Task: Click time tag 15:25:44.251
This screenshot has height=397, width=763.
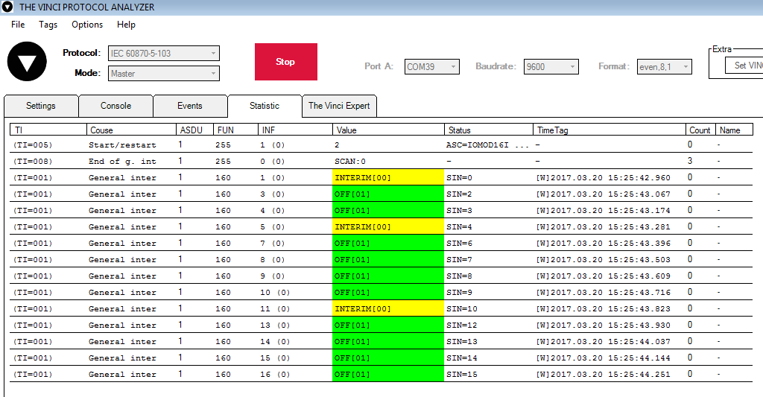Action: pyautogui.click(x=604, y=374)
